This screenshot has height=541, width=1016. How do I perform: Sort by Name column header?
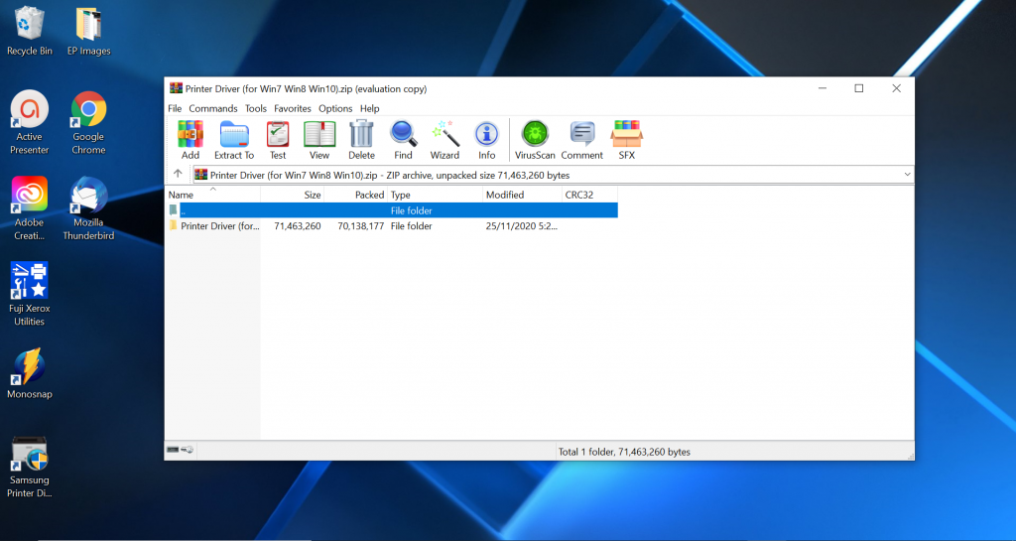(x=212, y=195)
